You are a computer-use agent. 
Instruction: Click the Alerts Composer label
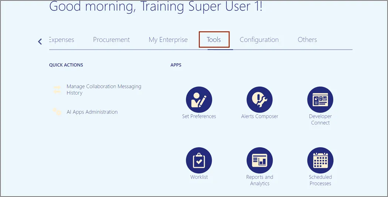coord(259,116)
